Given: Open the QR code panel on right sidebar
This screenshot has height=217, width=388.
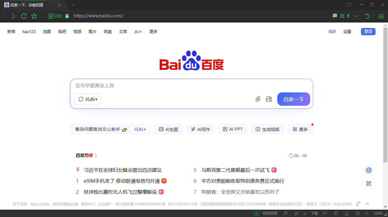Looking at the screenshot, I should (369, 183).
